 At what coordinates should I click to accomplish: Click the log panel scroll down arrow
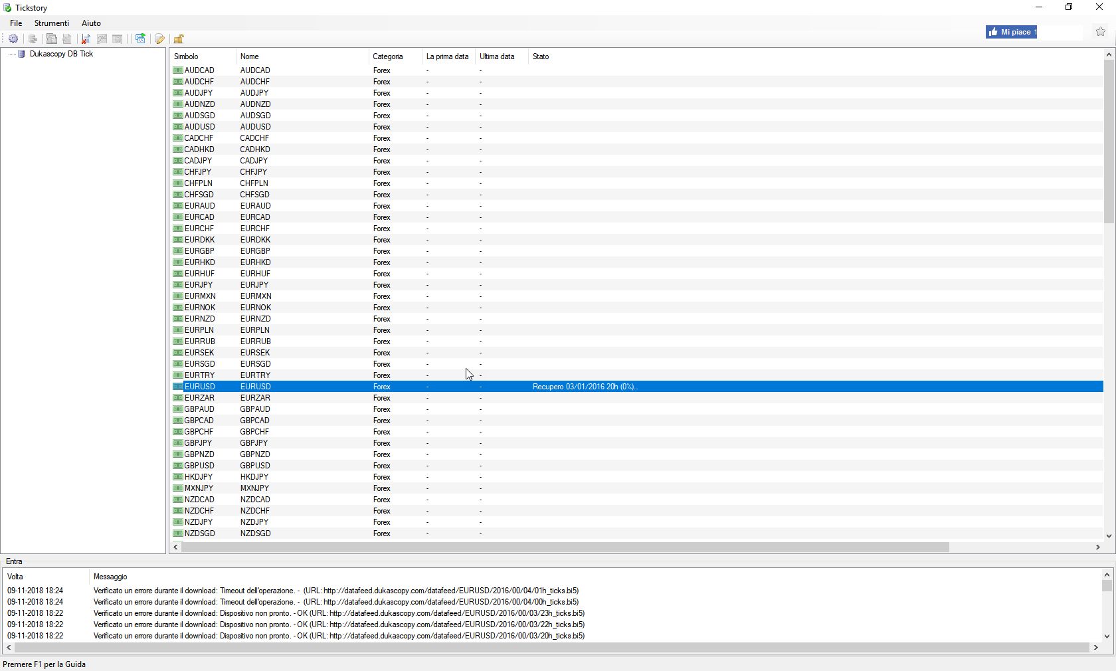[1107, 636]
